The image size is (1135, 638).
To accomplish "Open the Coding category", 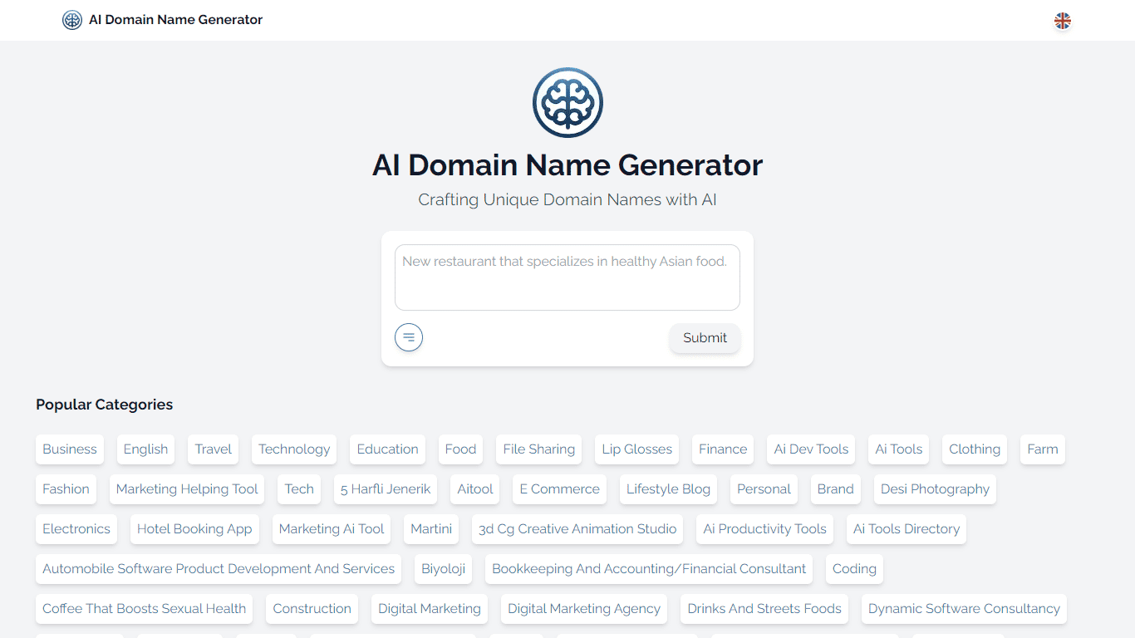I will (x=854, y=569).
